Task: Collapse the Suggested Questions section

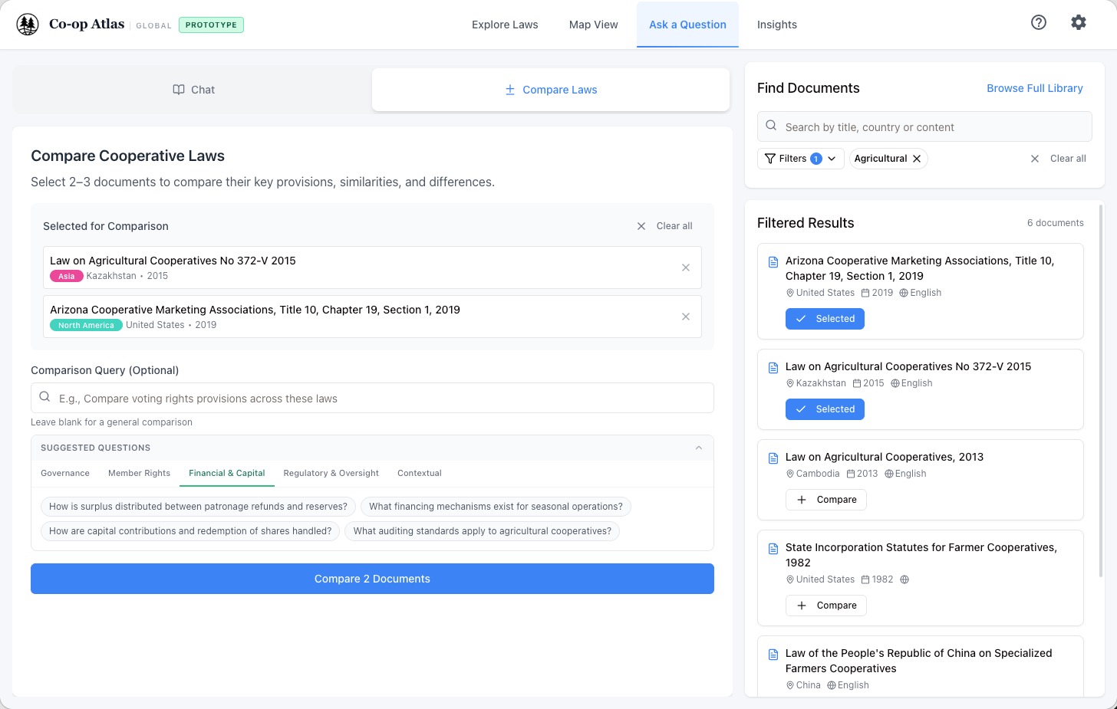Action: pos(698,447)
